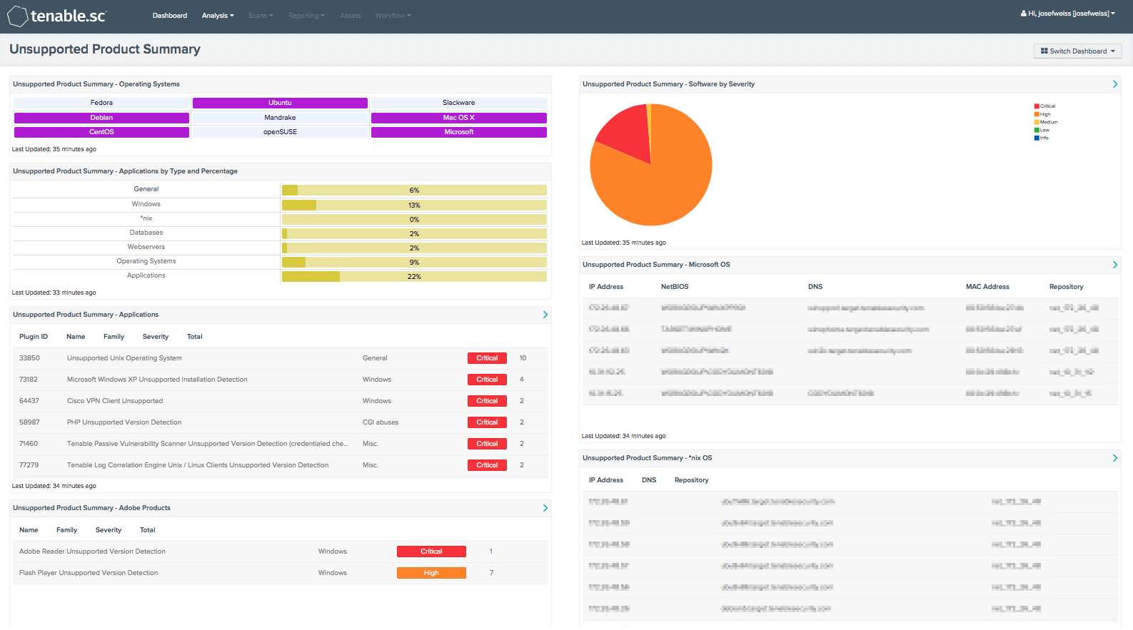The width and height of the screenshot is (1133, 630).
Task: Go to the Assets page
Action: (x=351, y=16)
